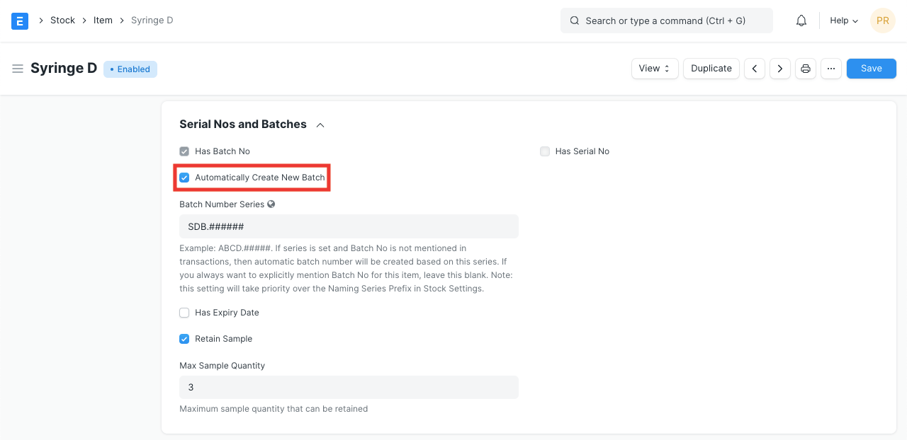Click the print icon
This screenshot has height=440, width=907.
click(x=806, y=69)
